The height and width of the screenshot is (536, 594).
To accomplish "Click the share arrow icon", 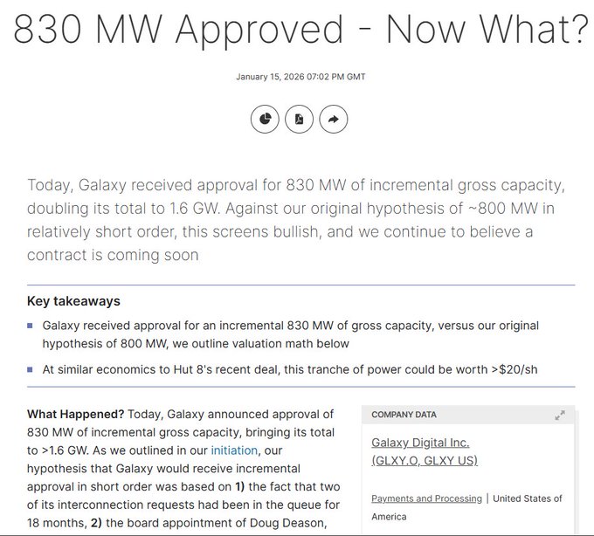I will 334,119.
